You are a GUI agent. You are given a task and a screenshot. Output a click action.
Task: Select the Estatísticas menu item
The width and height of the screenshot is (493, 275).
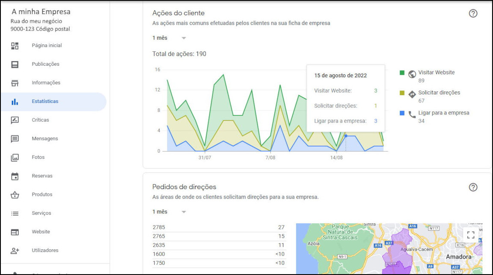coord(54,102)
